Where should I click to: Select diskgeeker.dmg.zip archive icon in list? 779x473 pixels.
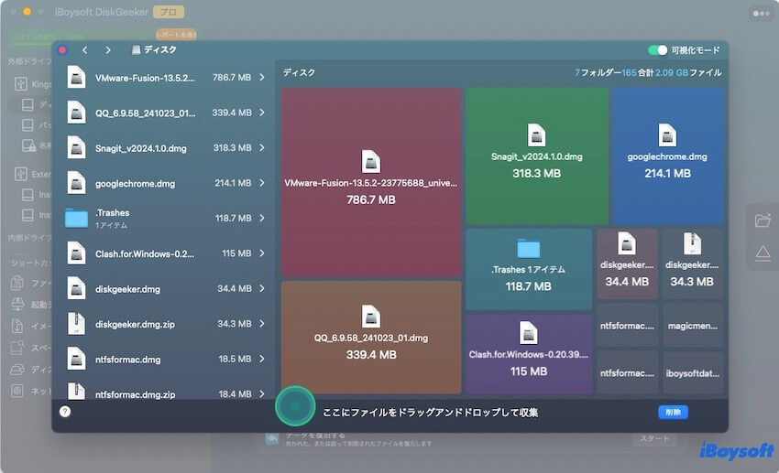click(76, 324)
